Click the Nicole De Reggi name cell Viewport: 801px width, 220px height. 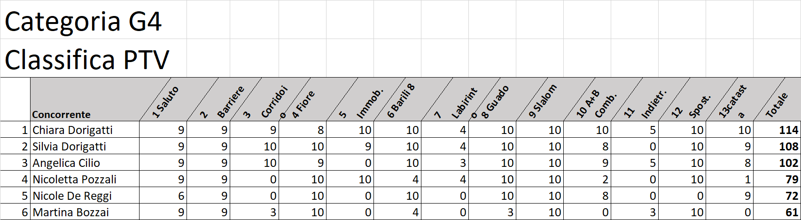coord(72,196)
